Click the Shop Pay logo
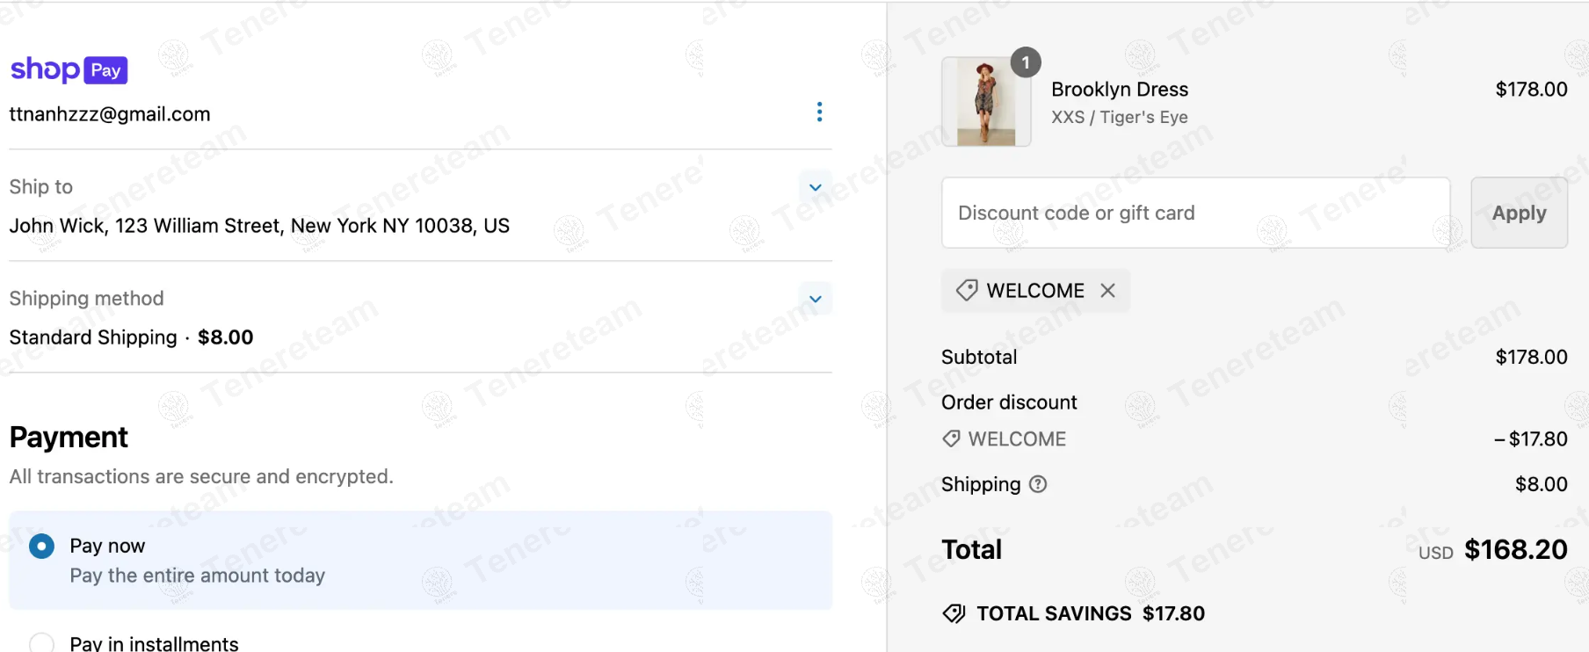The height and width of the screenshot is (652, 1589). 69,69
